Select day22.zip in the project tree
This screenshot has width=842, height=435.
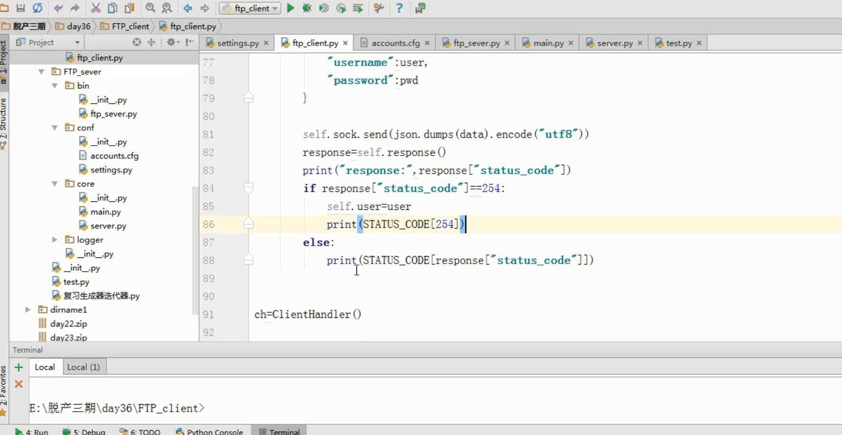tap(69, 324)
